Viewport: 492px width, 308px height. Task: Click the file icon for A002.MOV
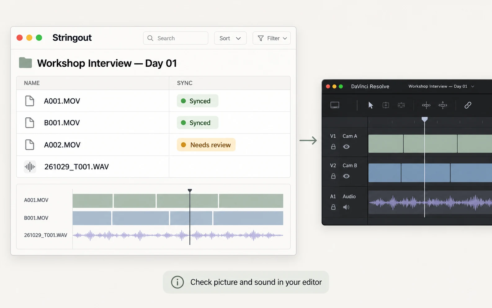click(29, 145)
